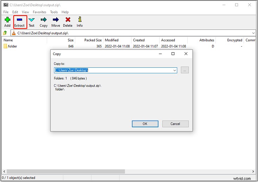
Task: Go up one folder level icon
Action: [x=5, y=33]
